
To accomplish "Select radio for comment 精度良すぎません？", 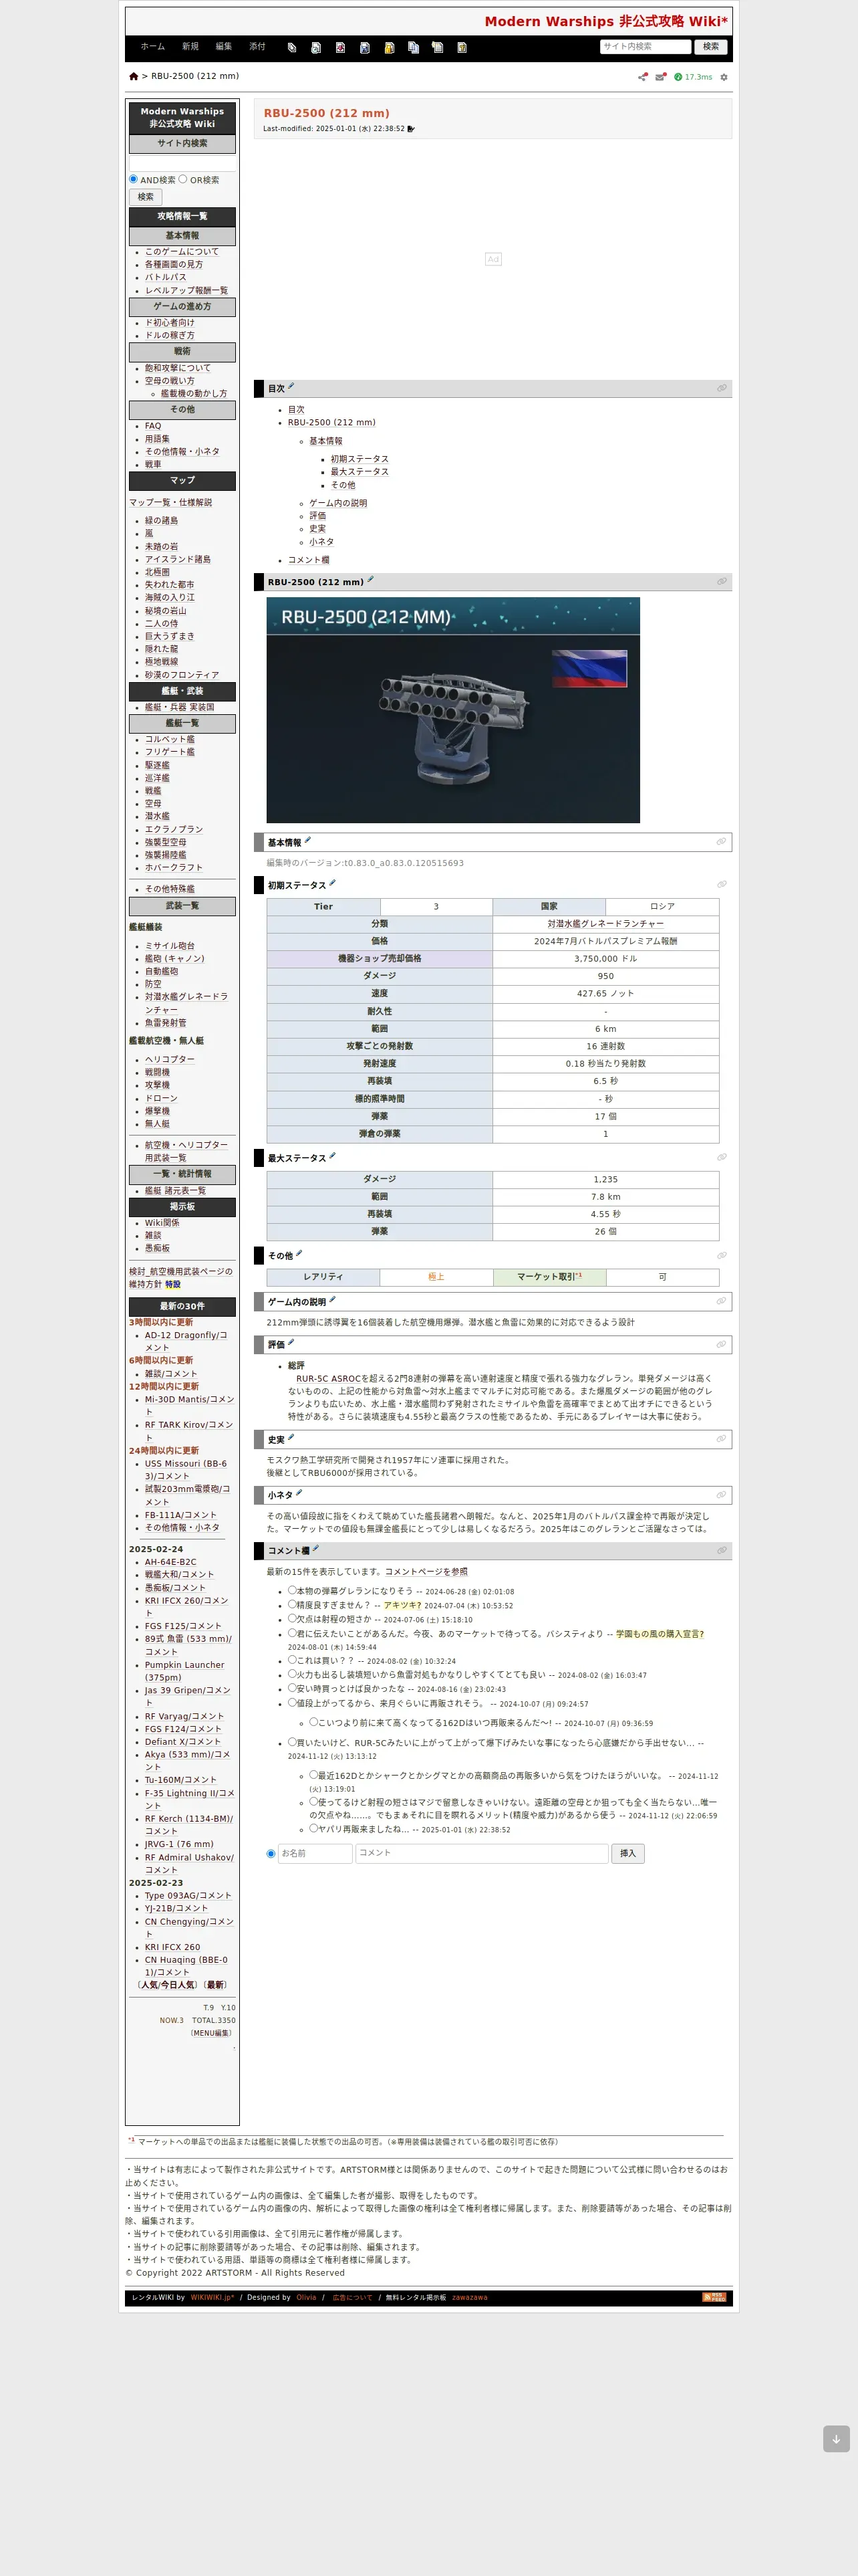I will click(x=293, y=1604).
